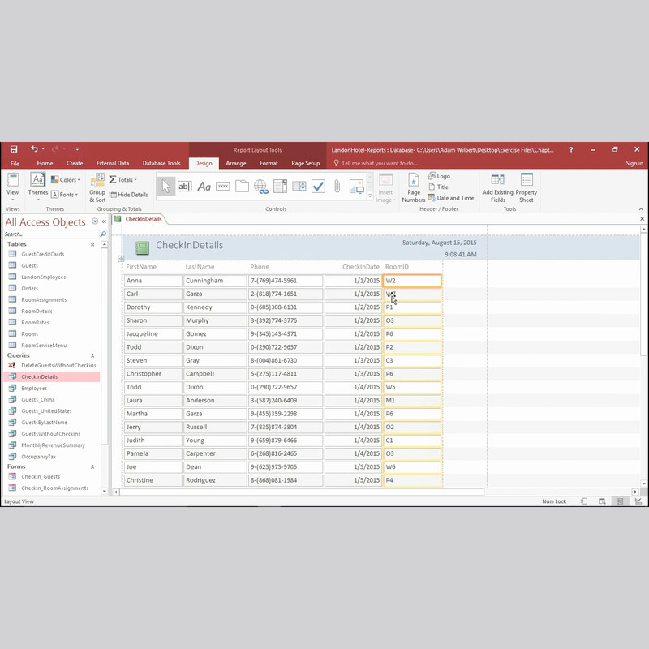The height and width of the screenshot is (649, 649).
Task: Open the Arrange ribbon tab
Action: click(x=236, y=164)
